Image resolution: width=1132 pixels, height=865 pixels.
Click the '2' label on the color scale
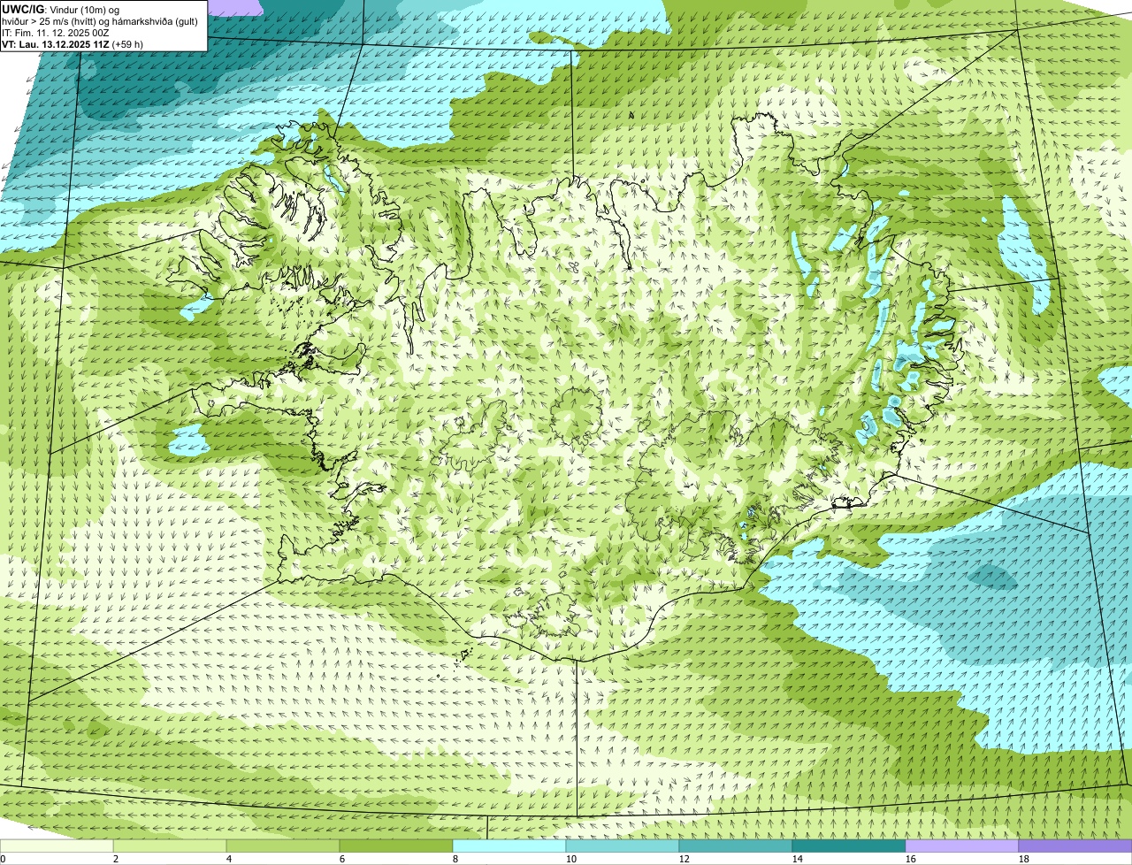116,859
